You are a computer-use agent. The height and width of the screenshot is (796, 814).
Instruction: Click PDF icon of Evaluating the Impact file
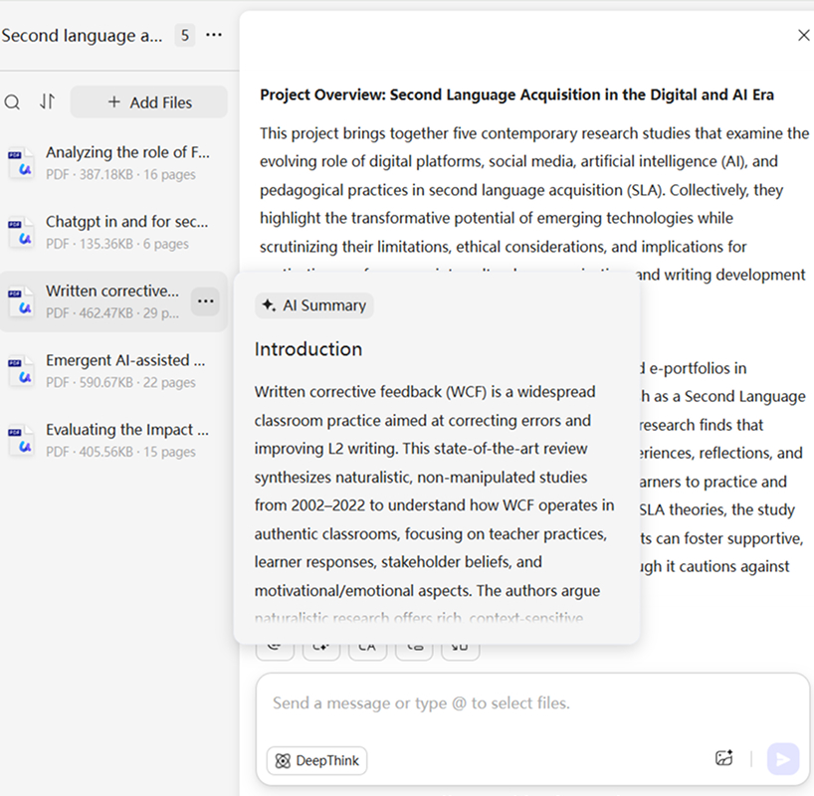tap(21, 441)
